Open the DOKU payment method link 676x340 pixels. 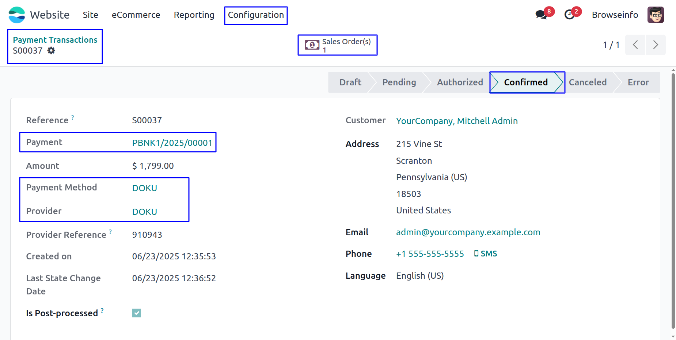pyautogui.click(x=145, y=188)
